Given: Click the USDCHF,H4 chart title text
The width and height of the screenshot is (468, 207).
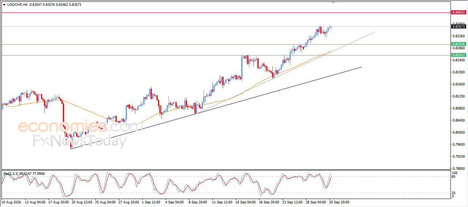Looking at the screenshot, I should (18, 5).
